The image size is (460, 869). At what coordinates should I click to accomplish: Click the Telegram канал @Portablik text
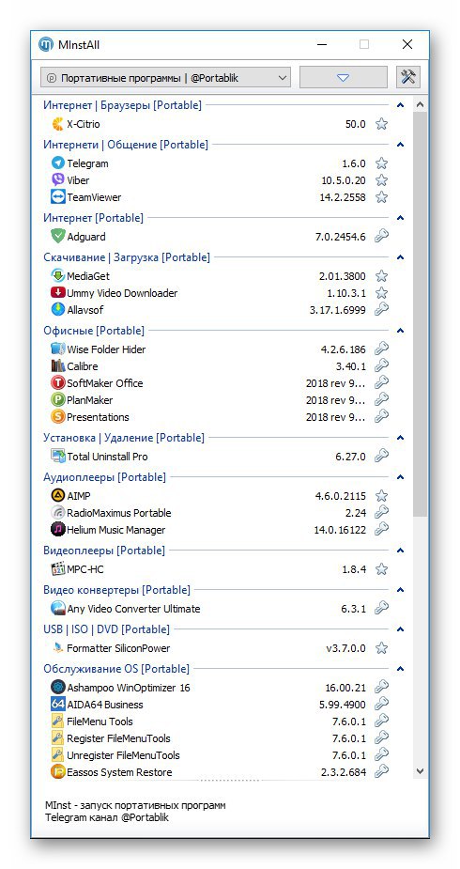pyautogui.click(x=107, y=817)
